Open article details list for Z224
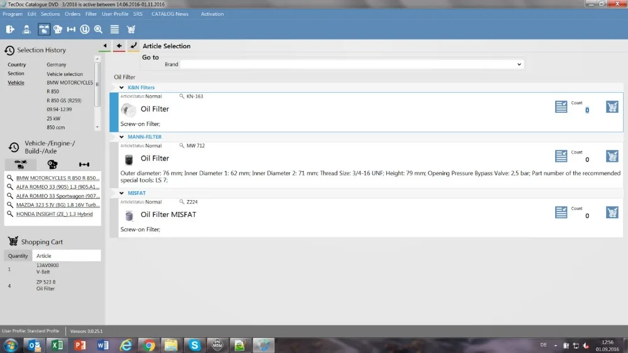The height and width of the screenshot is (353, 628). pyautogui.click(x=561, y=213)
